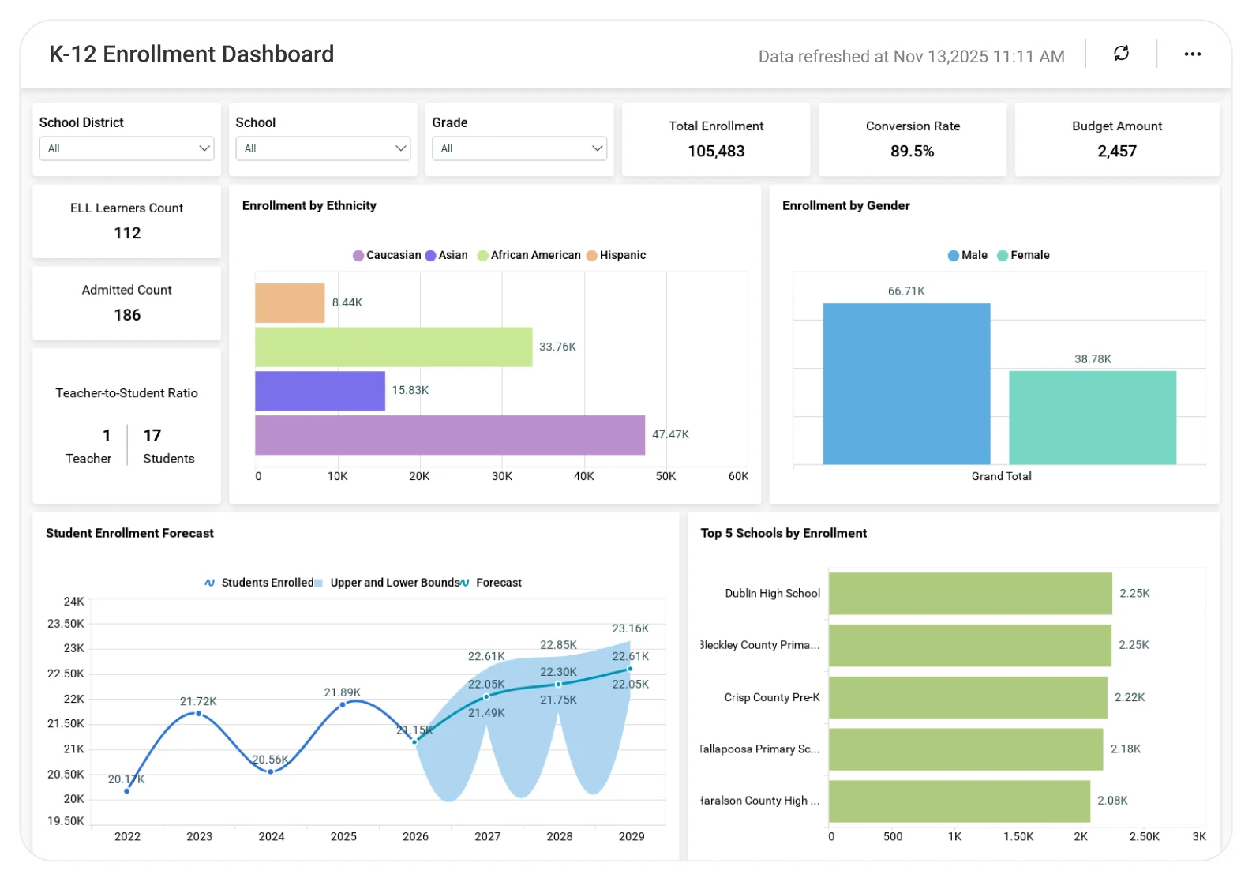Click the 2025 data point 21.89K

click(343, 704)
